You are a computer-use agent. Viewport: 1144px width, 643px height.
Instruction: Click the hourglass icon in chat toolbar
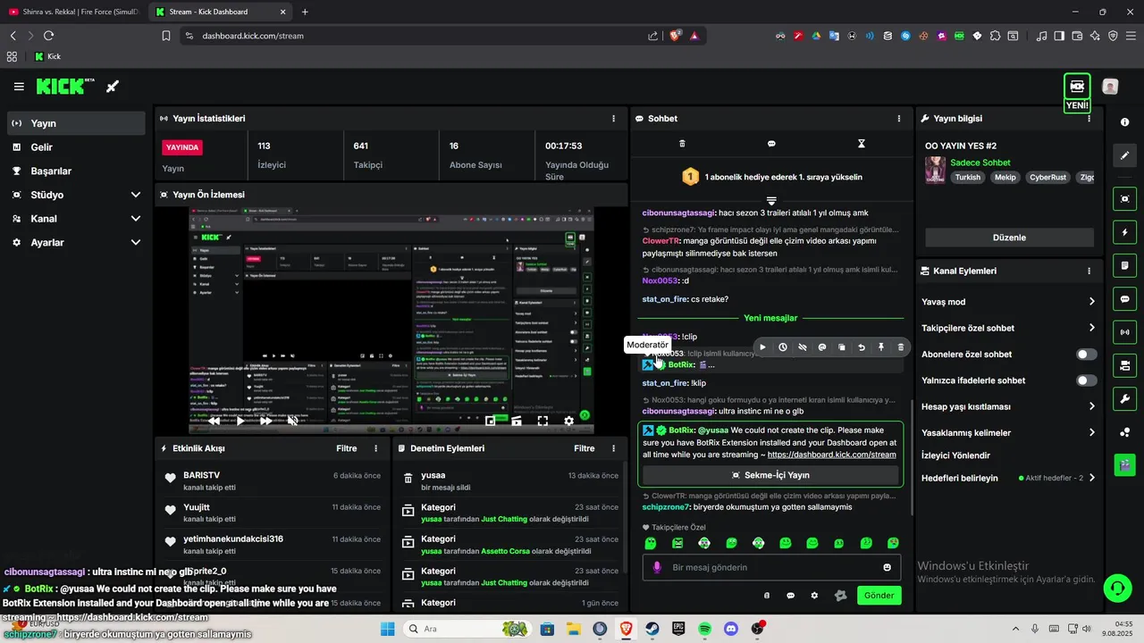pyautogui.click(x=862, y=143)
